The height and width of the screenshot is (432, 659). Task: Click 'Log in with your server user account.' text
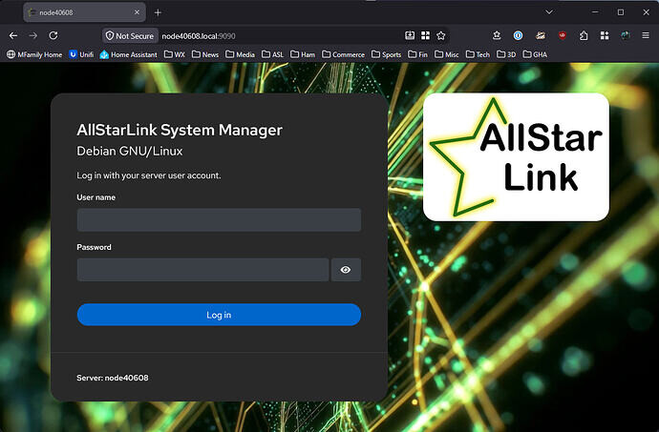coord(149,175)
